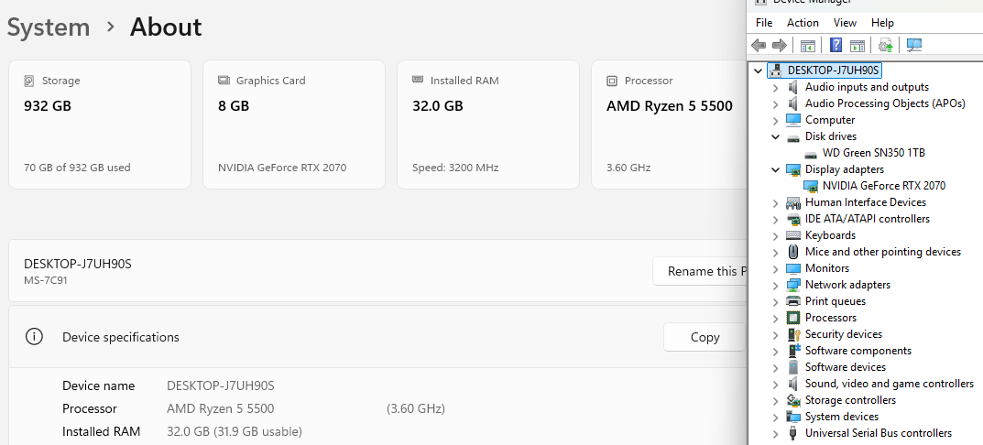Click the adapter icon next to Display adapters

[793, 170]
